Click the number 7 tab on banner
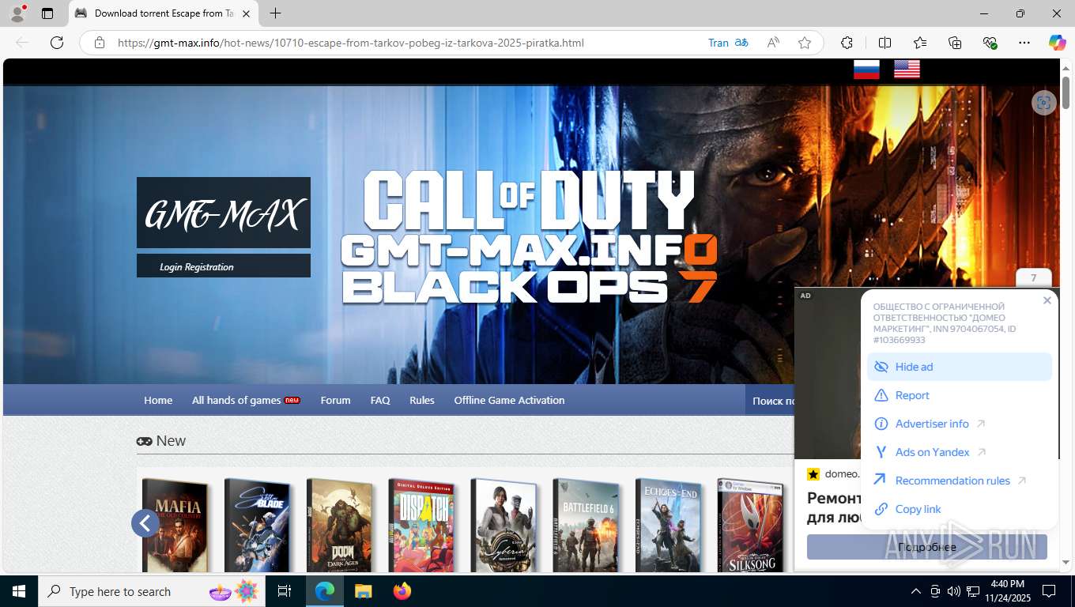This screenshot has height=607, width=1075. coord(1033,278)
